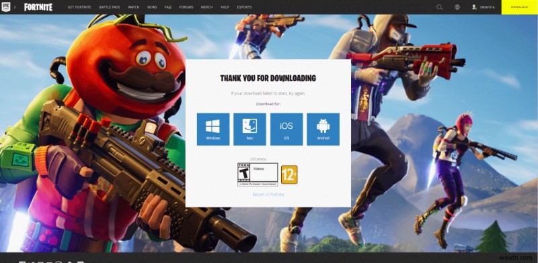Screen dimensions: 538x263
Task: Open the user account profile icon
Action: tap(474, 7)
